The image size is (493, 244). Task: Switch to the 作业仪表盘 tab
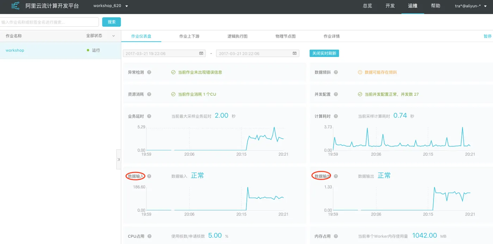pos(141,36)
